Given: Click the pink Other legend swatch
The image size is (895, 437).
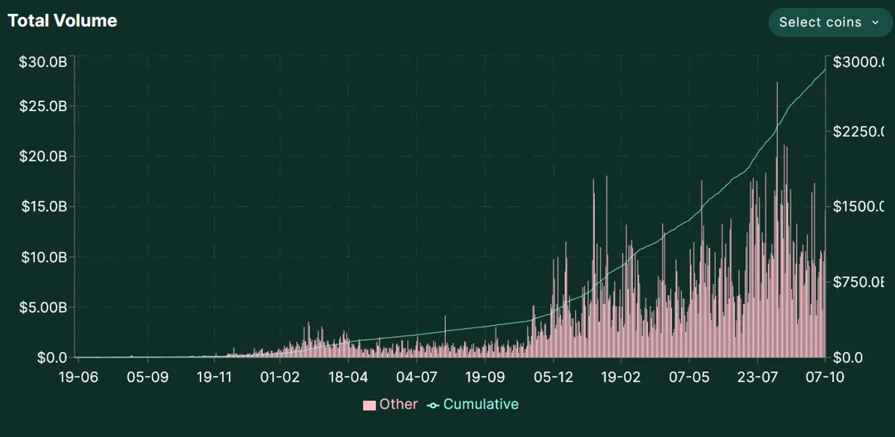Looking at the screenshot, I should click(x=370, y=405).
